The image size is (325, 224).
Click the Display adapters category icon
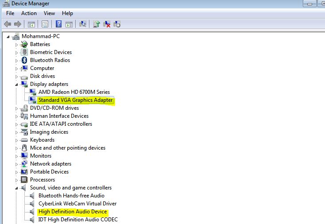[x=24, y=84]
